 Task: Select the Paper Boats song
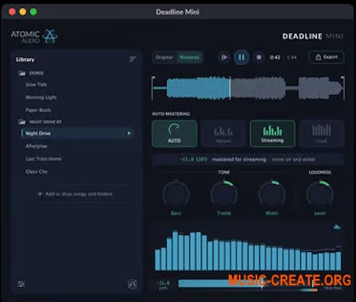coord(38,110)
